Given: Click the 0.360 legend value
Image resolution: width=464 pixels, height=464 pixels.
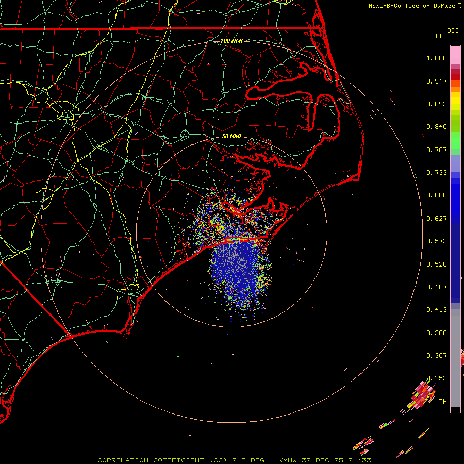Looking at the screenshot, I should [x=437, y=333].
